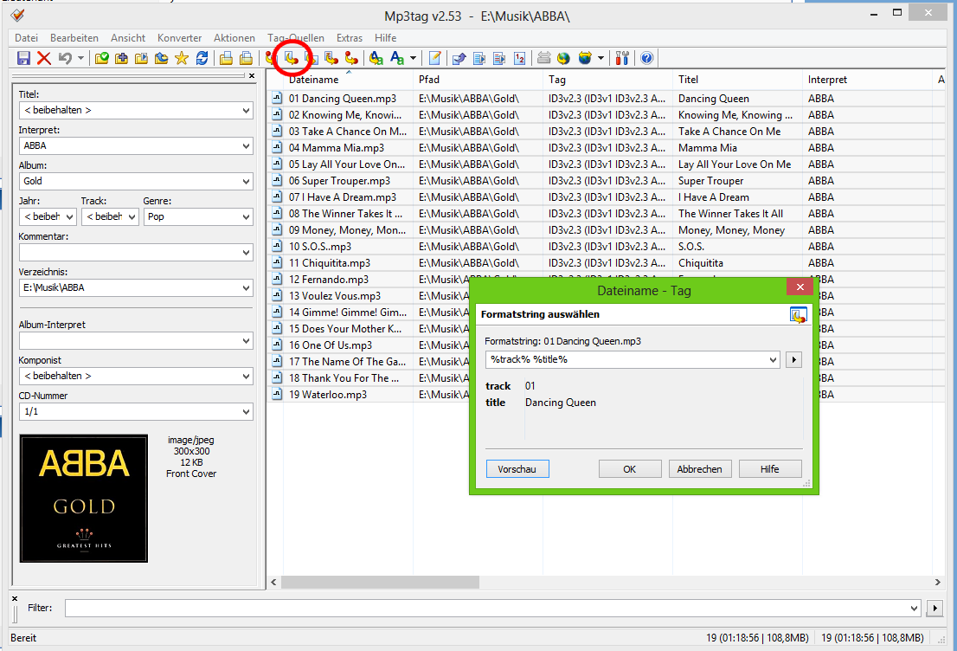Open Options with the tools icon
The width and height of the screenshot is (957, 651).
click(622, 58)
